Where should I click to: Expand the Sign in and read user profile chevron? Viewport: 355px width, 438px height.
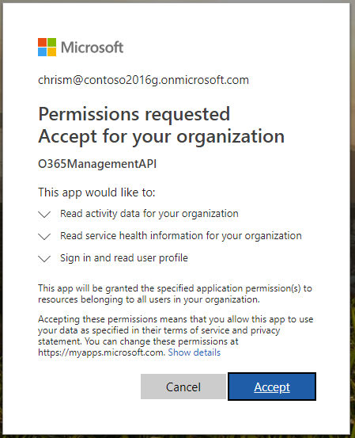click(x=44, y=259)
